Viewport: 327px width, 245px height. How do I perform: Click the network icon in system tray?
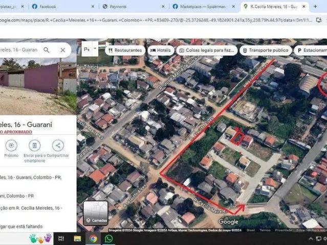(x=318, y=238)
